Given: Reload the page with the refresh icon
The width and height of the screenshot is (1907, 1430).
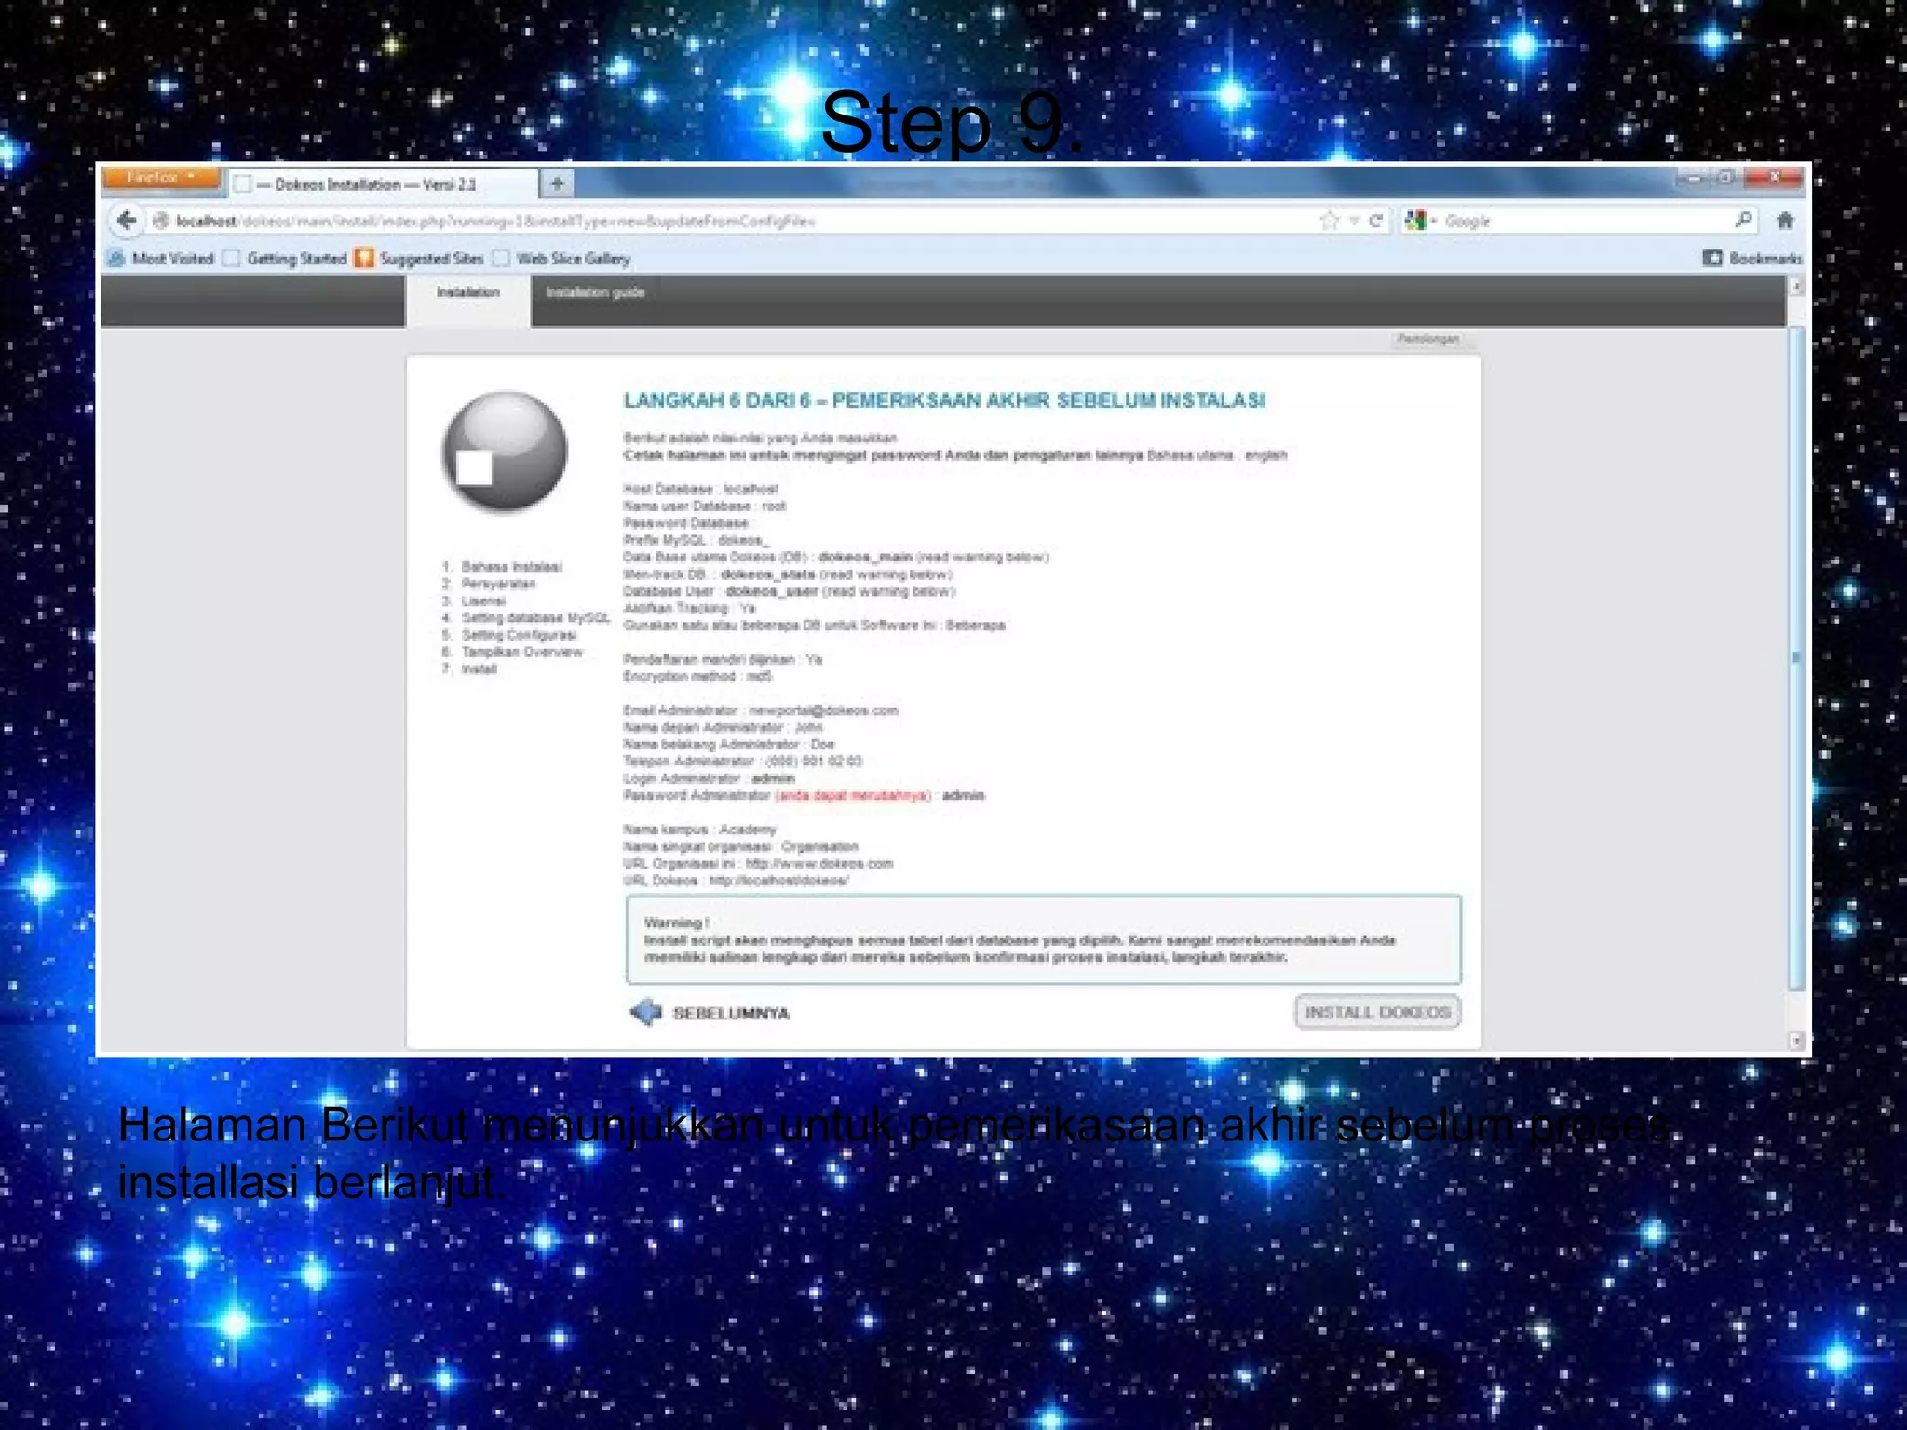Looking at the screenshot, I should (x=1375, y=221).
